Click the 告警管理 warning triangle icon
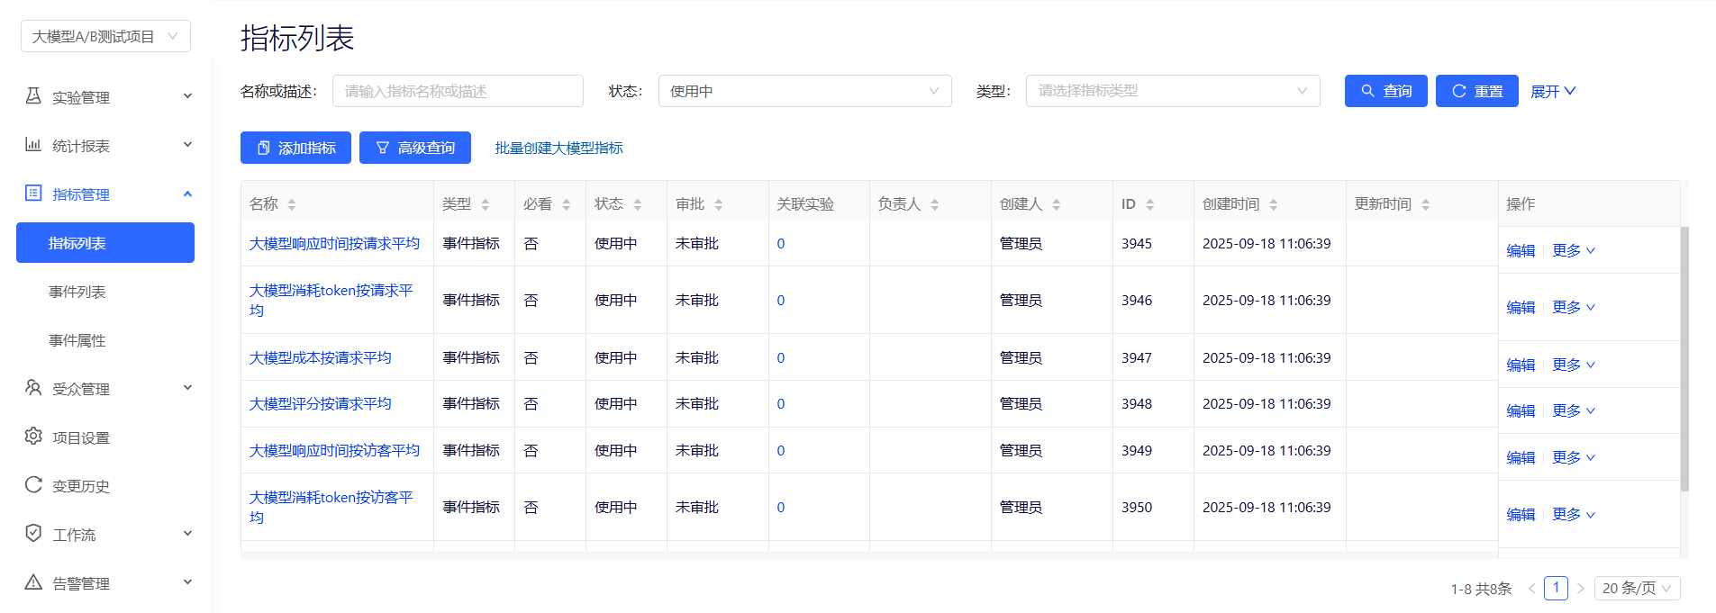 33,582
